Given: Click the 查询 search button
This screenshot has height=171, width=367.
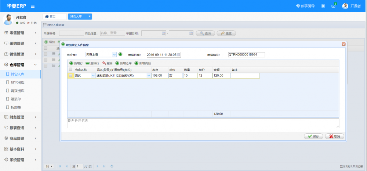Looking at the screenshot, I should coord(205,33).
